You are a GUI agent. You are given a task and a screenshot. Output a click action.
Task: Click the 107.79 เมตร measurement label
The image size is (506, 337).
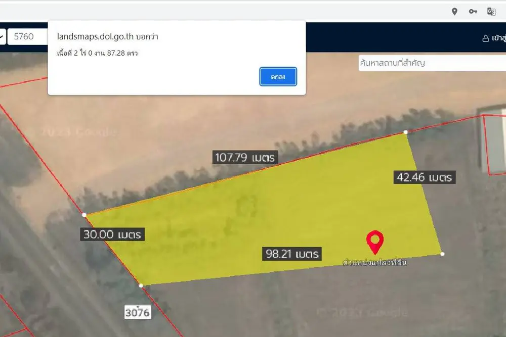click(245, 158)
